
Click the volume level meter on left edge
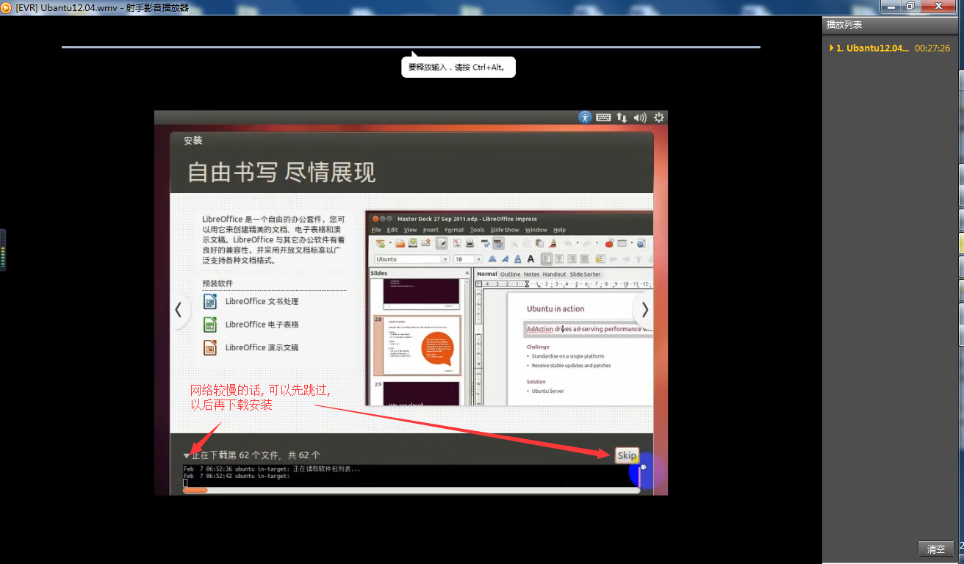coord(3,250)
